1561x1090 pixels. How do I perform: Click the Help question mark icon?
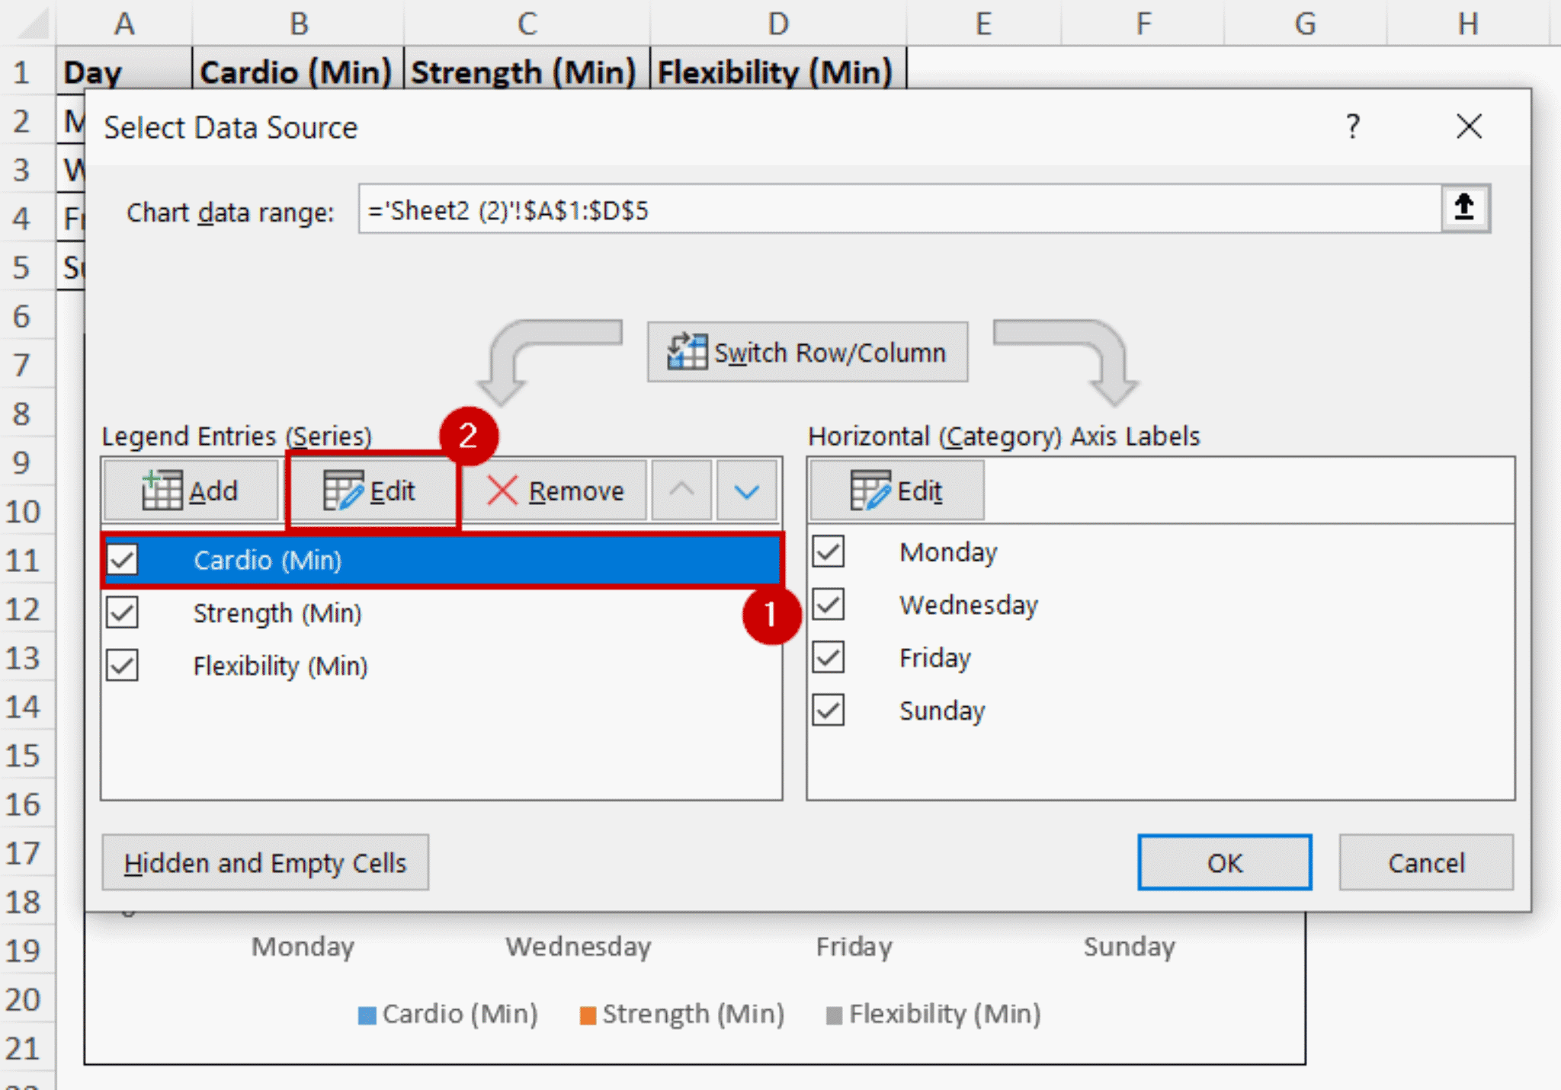pyautogui.click(x=1354, y=126)
